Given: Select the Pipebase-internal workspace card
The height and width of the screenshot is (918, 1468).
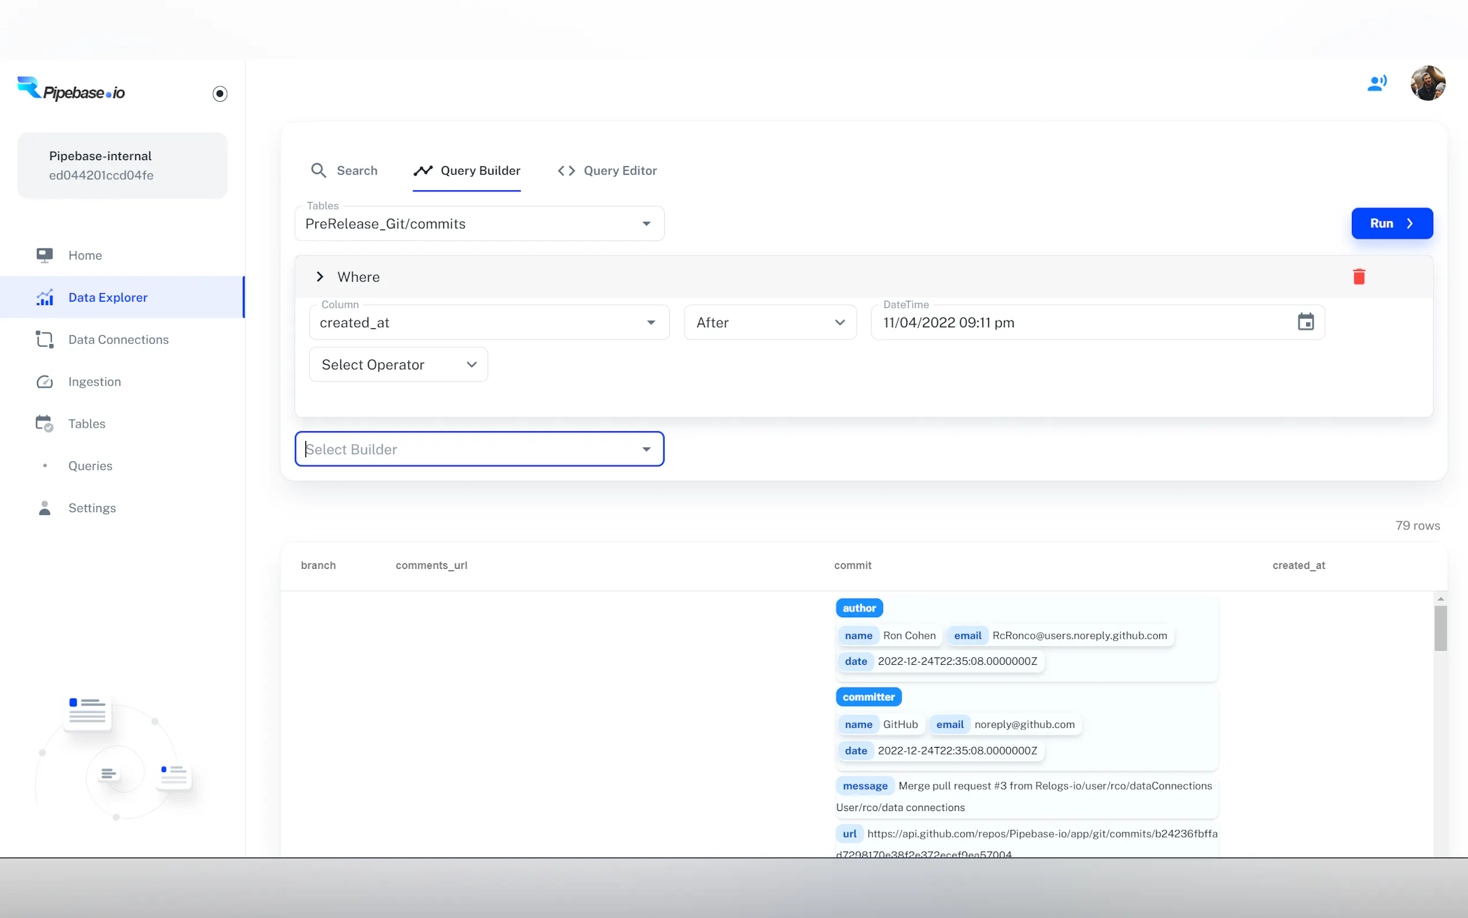Looking at the screenshot, I should coord(122,165).
